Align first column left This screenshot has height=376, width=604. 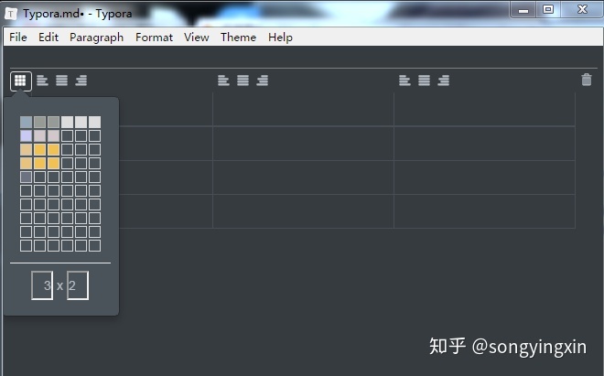42,81
